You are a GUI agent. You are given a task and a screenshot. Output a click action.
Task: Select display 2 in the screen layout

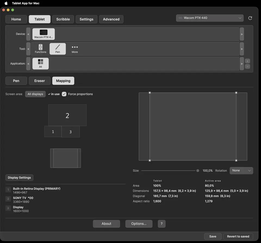(67, 115)
